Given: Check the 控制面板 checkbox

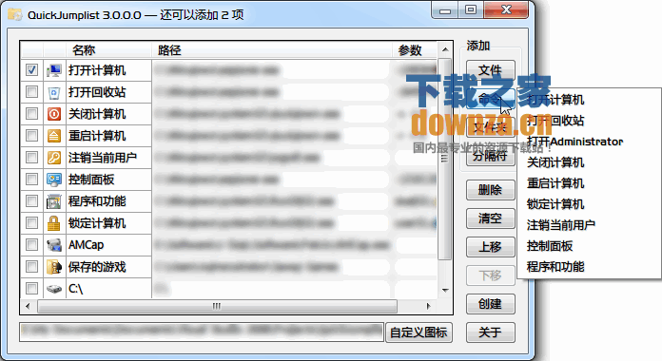Looking at the screenshot, I should 31,180.
